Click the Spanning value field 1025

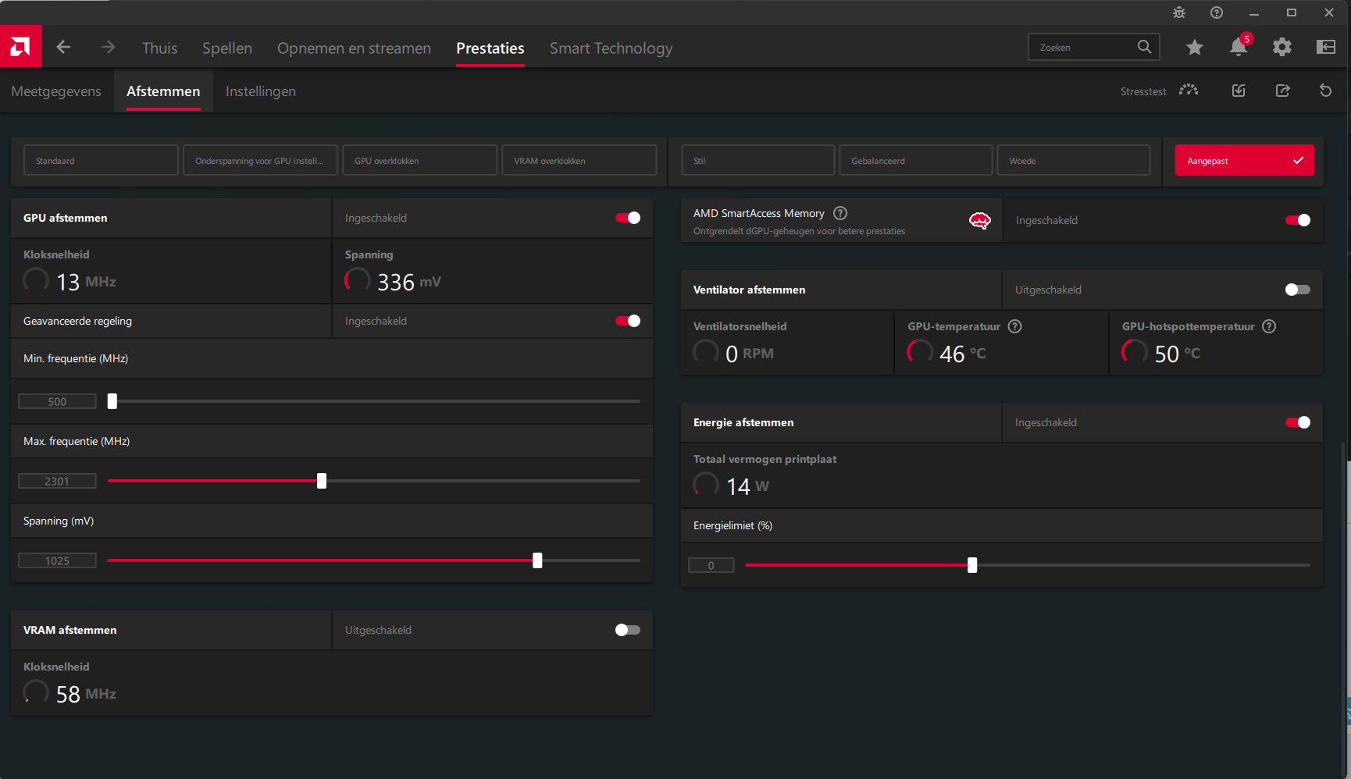[57, 560]
